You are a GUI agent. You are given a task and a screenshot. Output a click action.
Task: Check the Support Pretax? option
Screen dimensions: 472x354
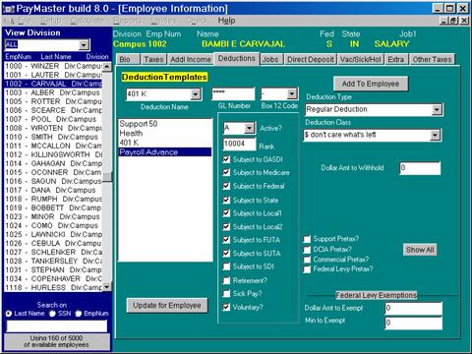click(307, 239)
